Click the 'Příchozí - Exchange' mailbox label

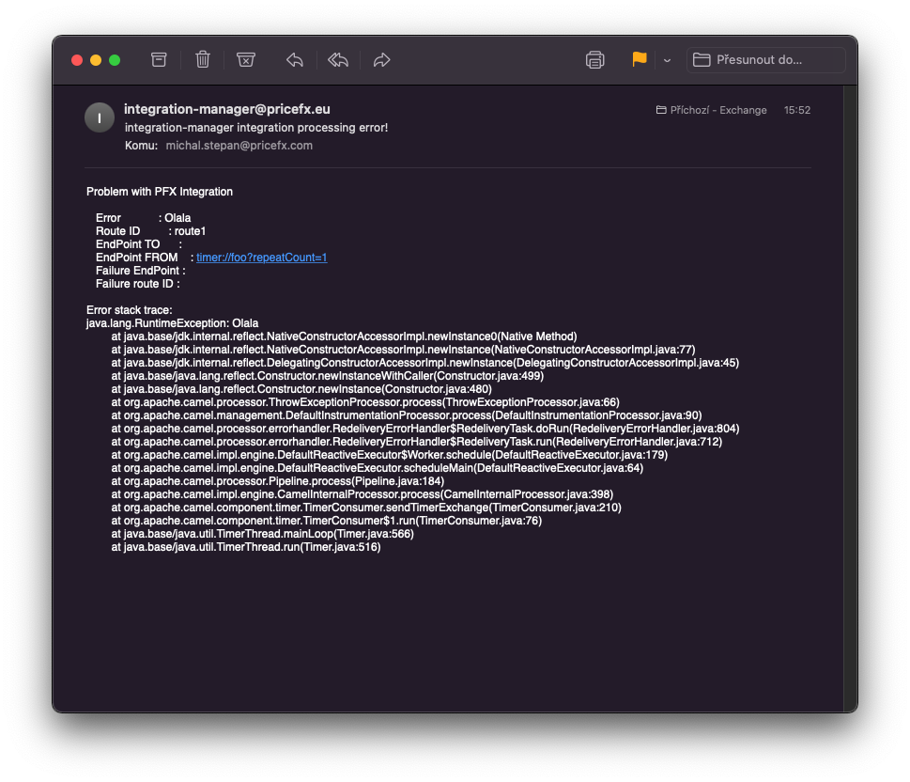[711, 110]
